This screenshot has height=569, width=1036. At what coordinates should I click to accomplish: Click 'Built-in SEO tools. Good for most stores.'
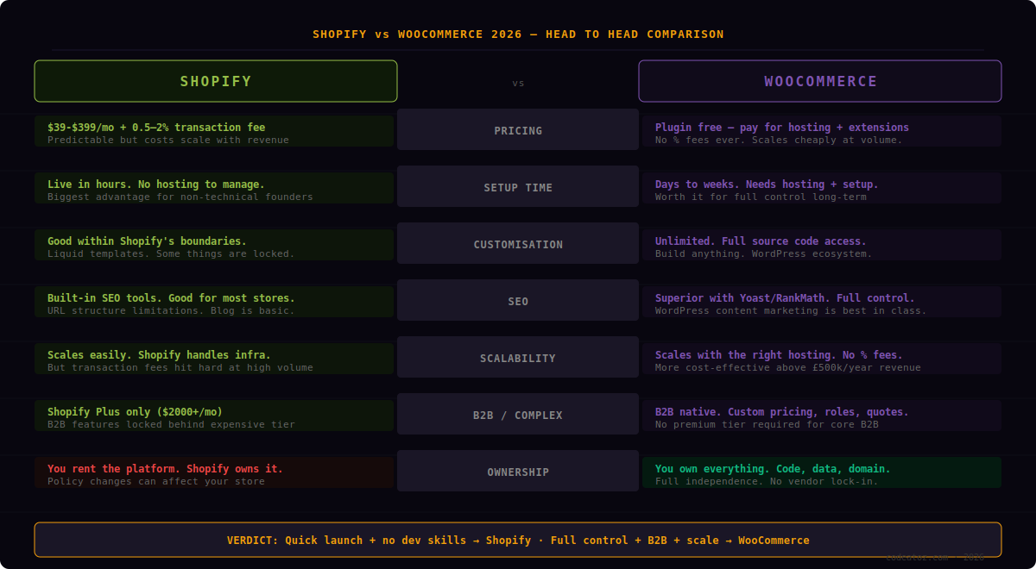pos(171,297)
